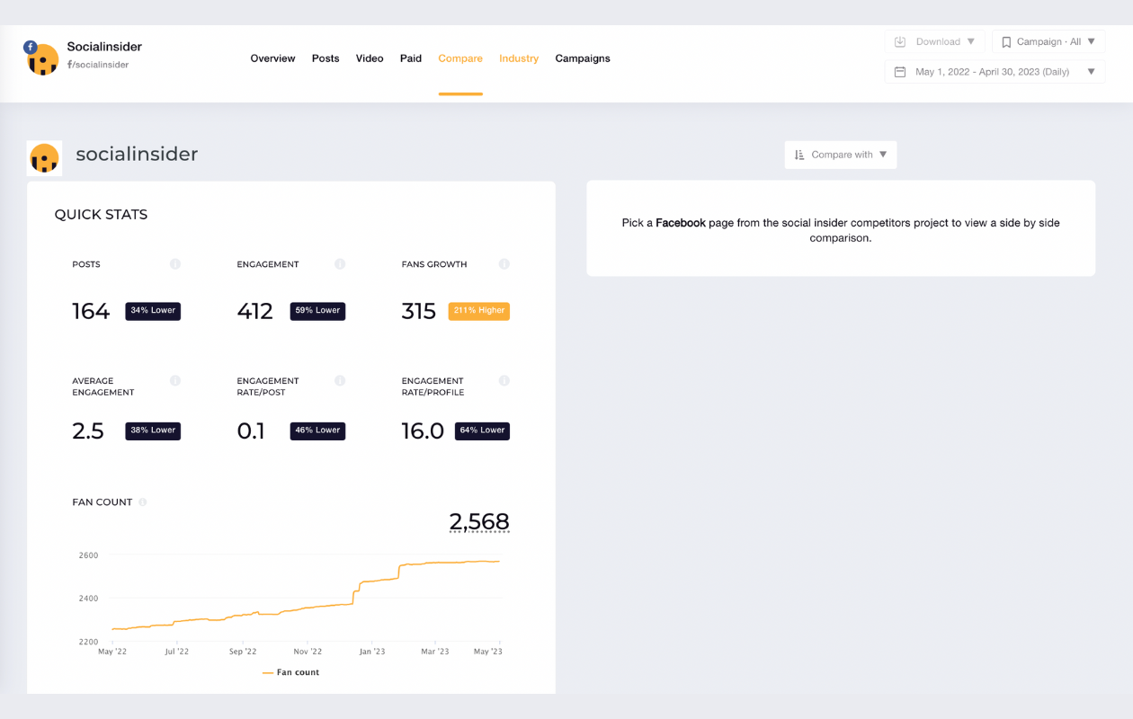Click the posts value 164
The height and width of the screenshot is (719, 1133).
point(91,311)
